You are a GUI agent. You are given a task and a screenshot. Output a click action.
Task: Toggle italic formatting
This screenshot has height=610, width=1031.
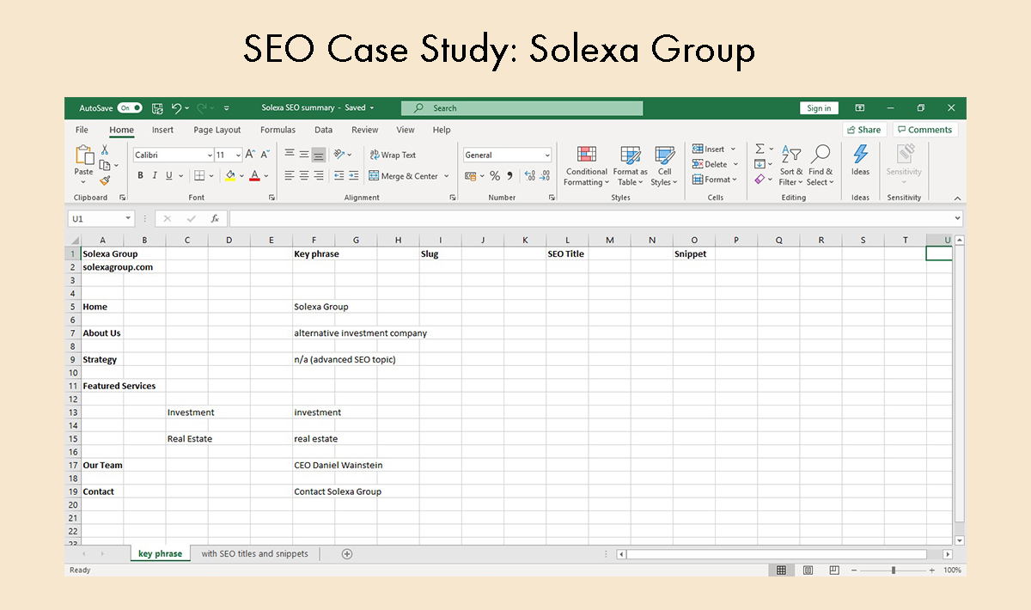click(155, 176)
